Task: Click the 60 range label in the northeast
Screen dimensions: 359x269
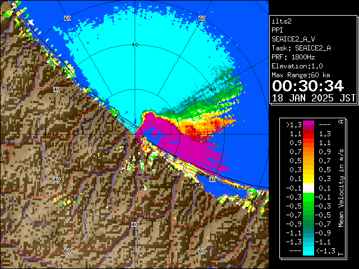Action: [x=202, y=18]
